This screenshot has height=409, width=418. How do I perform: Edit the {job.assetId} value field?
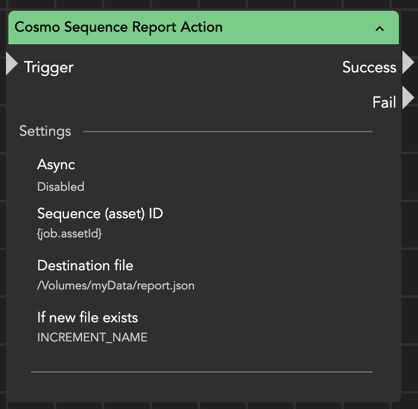pos(69,234)
